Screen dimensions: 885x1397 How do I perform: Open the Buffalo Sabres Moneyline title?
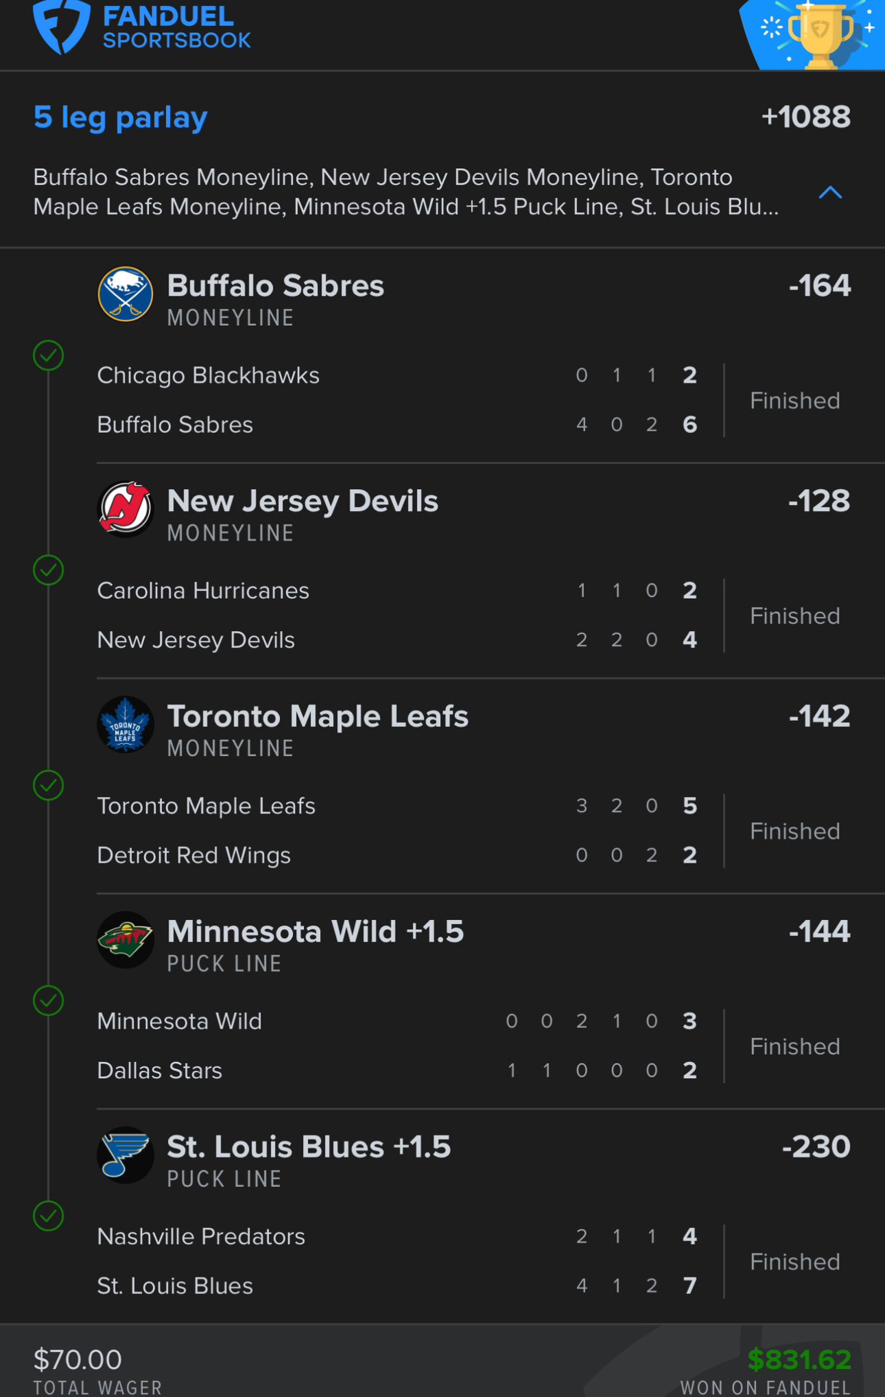275,286
